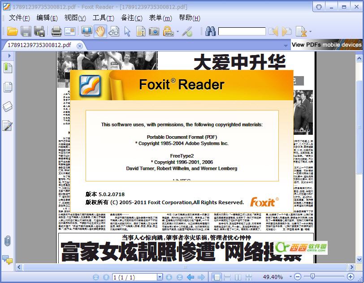Click the find previous arrow icon

click(273, 31)
